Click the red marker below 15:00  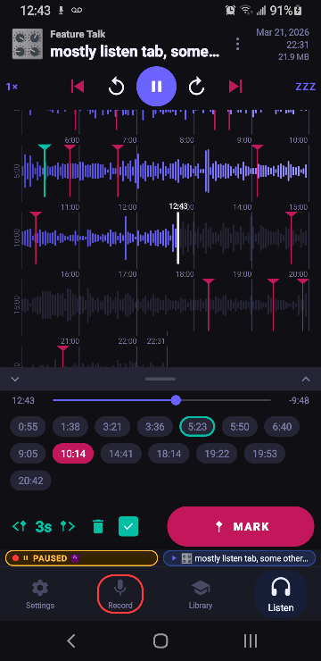coord(292,238)
